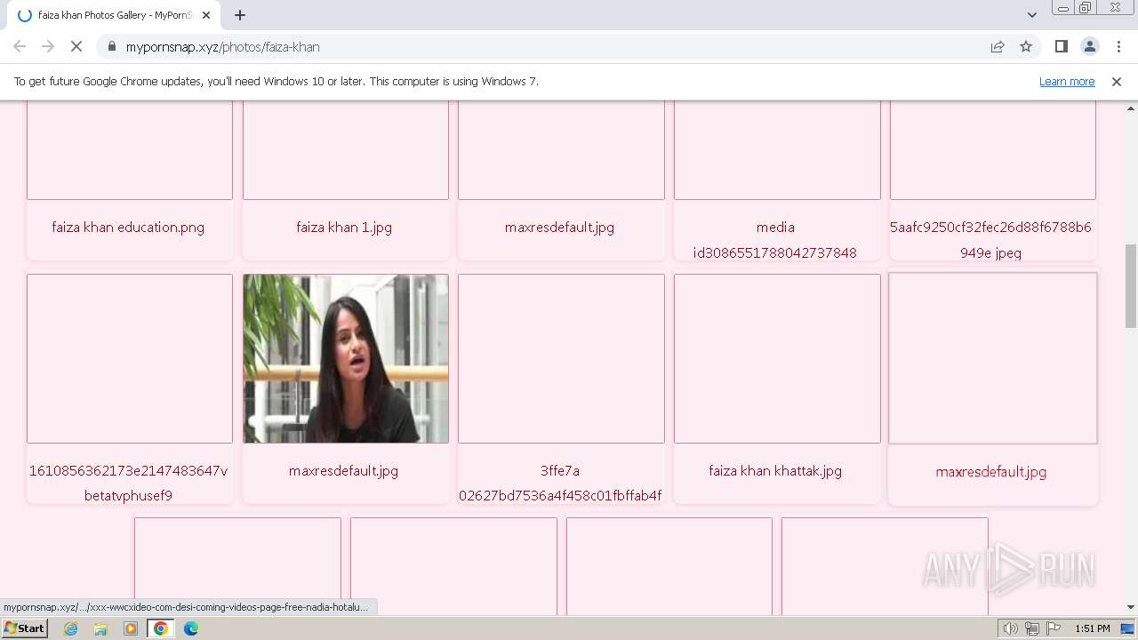
Task: Bookmark this page with the star
Action: [x=1026, y=46]
